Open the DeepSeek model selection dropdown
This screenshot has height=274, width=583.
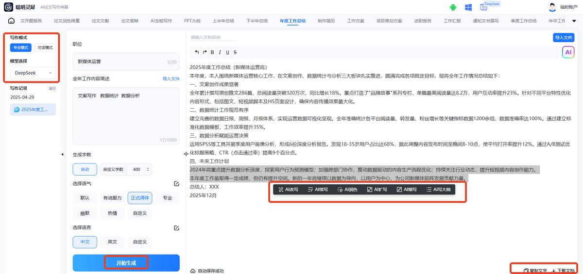pos(33,73)
